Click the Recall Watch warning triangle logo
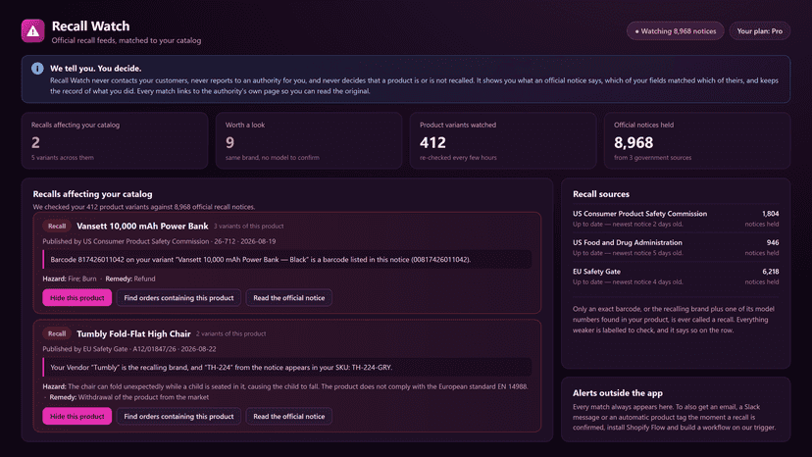This screenshot has width=812, height=457. (x=32, y=31)
